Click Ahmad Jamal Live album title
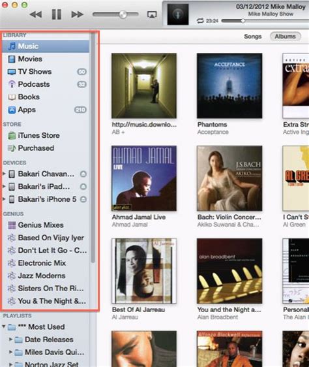 [139, 217]
